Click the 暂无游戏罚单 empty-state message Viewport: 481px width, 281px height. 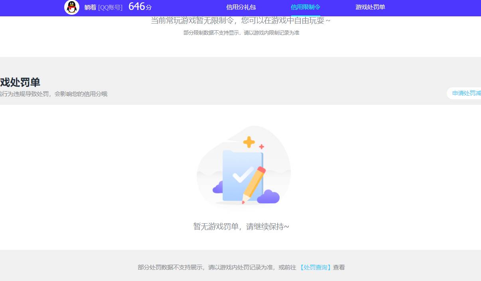[241, 226]
